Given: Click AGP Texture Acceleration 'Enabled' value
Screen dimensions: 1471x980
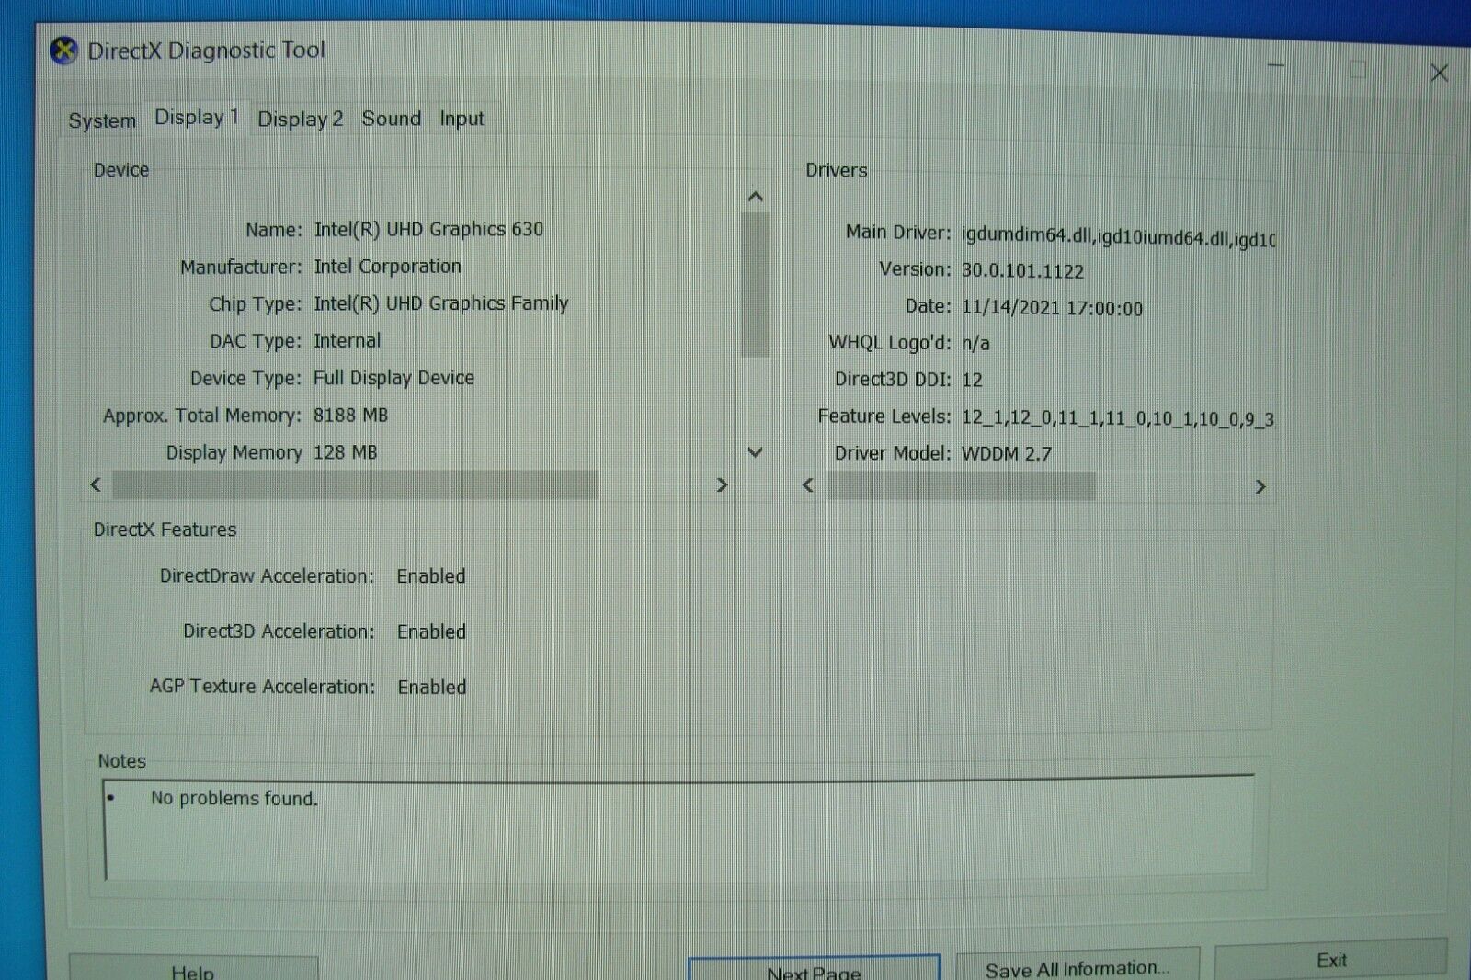Looking at the screenshot, I should [x=432, y=688].
